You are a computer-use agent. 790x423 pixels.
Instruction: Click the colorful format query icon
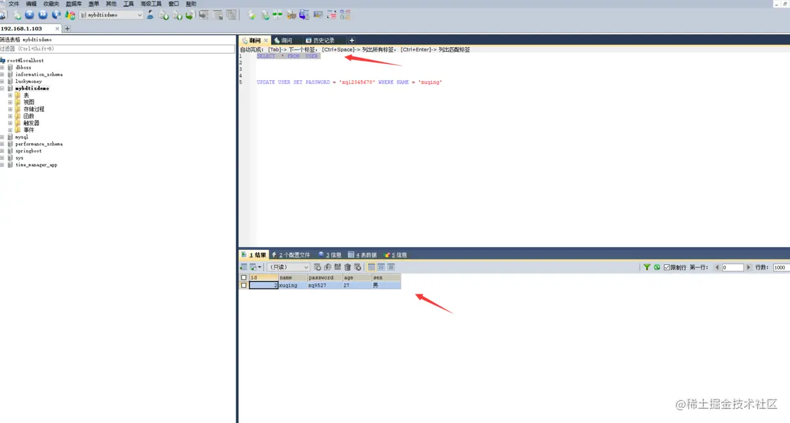pos(69,15)
